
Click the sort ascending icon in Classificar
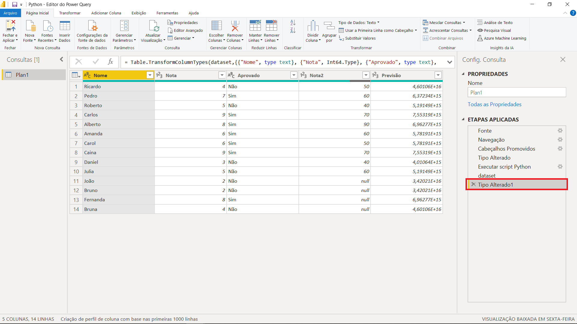pyautogui.click(x=292, y=23)
